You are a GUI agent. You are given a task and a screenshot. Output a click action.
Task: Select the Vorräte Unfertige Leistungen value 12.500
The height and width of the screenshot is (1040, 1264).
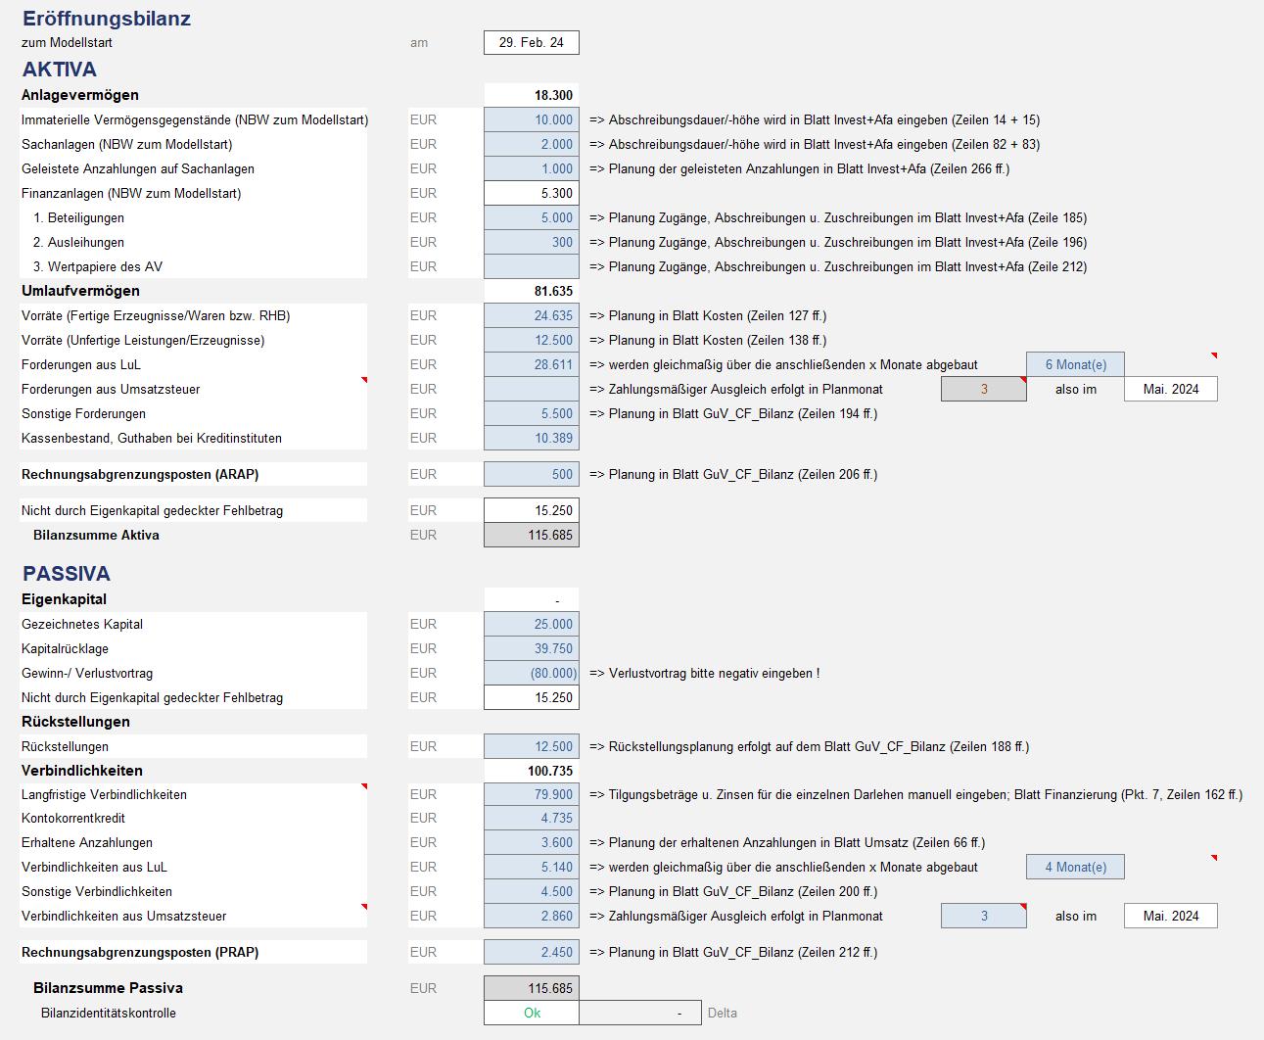532,340
